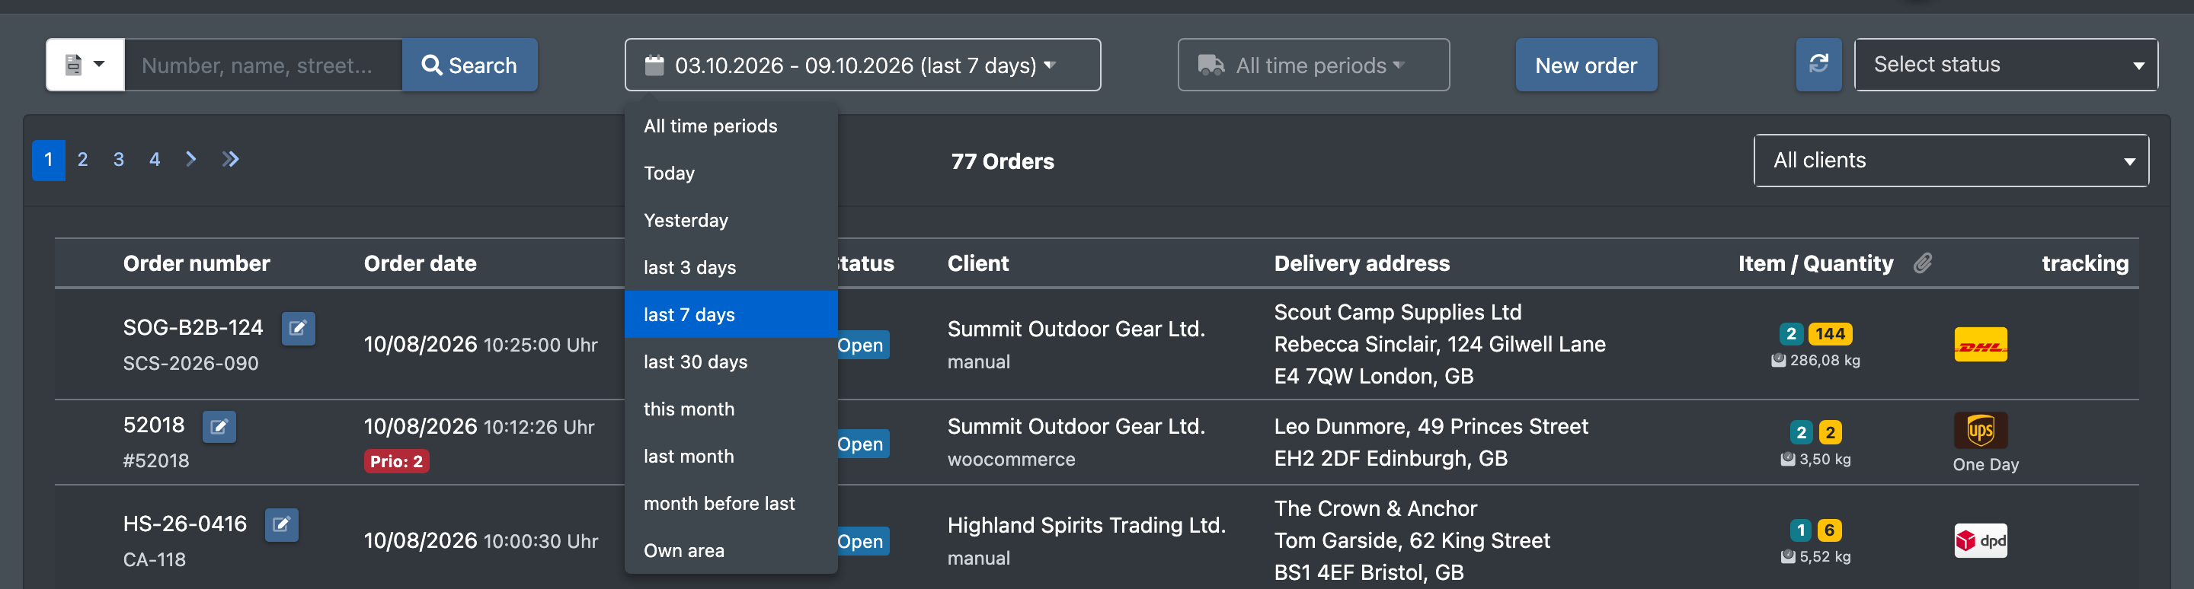Click the Client column header
The image size is (2194, 589).
(x=977, y=264)
